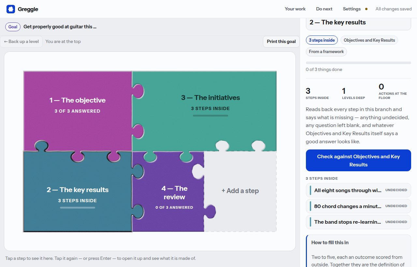Go to 'Do next' in the navigation

(x=324, y=9)
